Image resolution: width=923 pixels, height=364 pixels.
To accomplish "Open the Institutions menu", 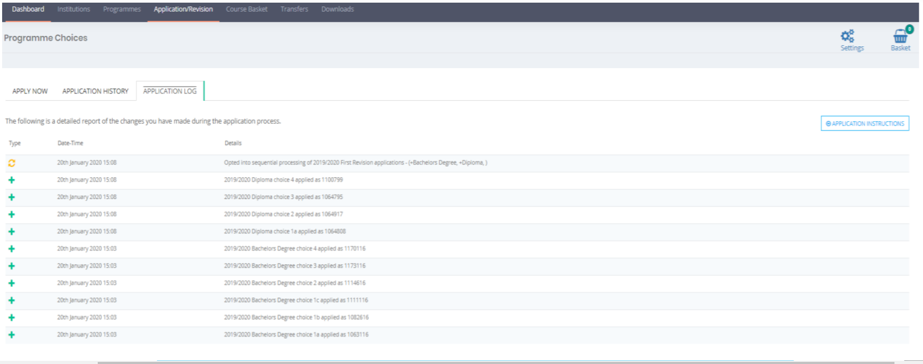I will (73, 9).
